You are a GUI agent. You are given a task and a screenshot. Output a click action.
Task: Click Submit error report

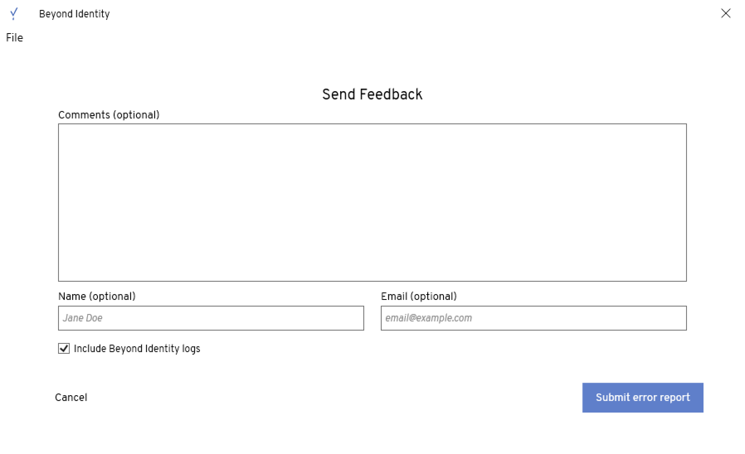click(x=642, y=397)
